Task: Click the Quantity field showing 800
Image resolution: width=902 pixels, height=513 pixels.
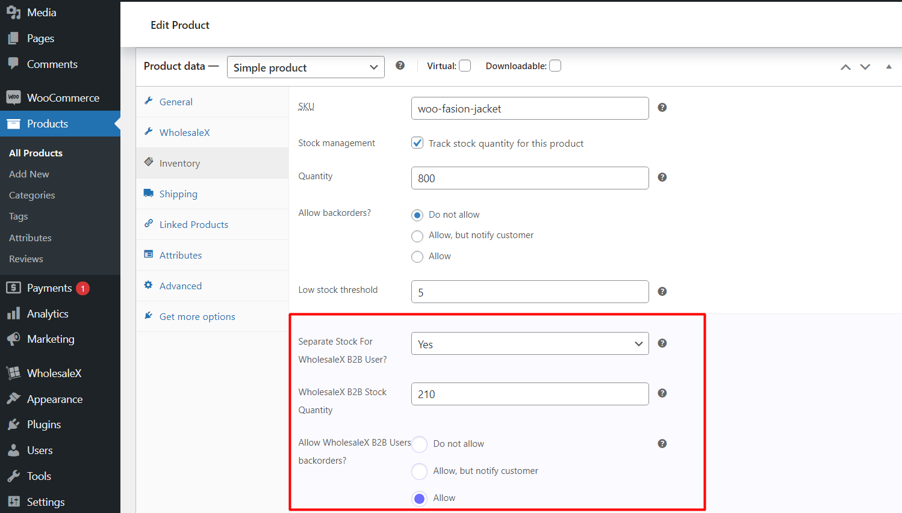Action: click(530, 178)
